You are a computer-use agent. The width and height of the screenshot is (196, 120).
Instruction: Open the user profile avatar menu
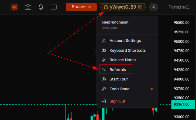coord(154,7)
